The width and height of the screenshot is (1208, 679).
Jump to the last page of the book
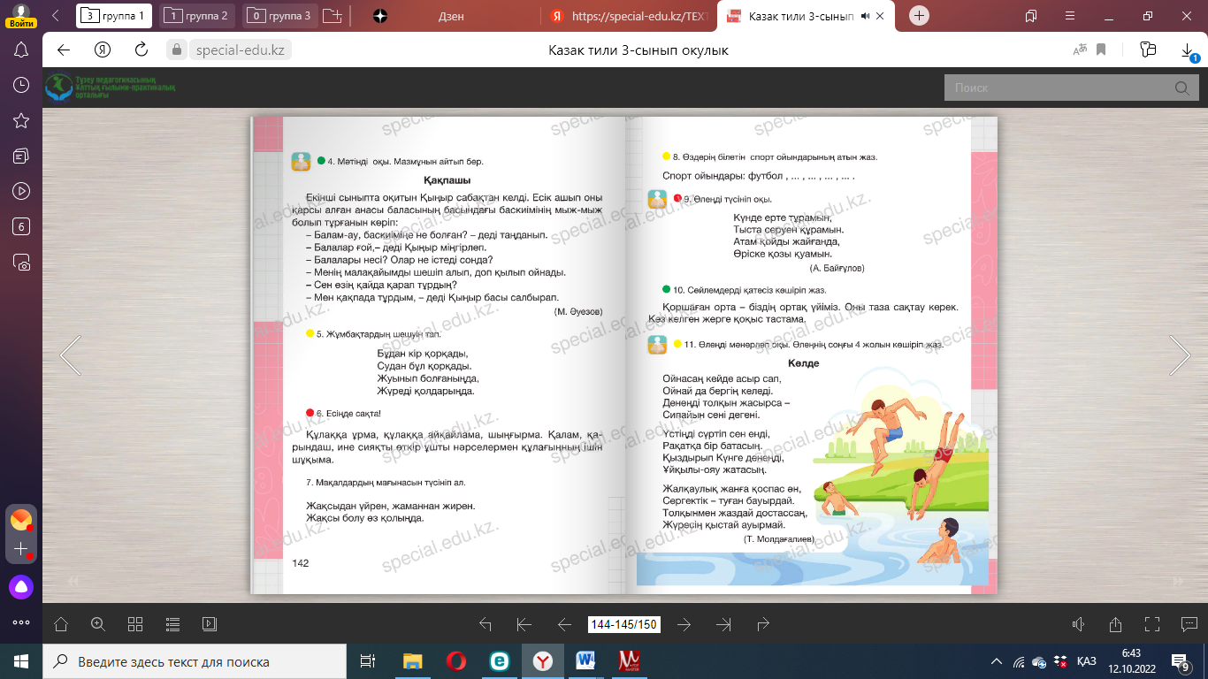724,624
